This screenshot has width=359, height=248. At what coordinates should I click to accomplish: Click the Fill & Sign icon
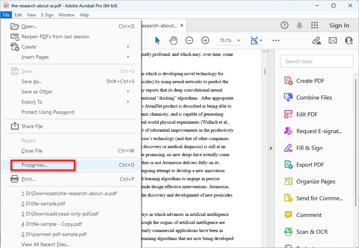pyautogui.click(x=288, y=148)
